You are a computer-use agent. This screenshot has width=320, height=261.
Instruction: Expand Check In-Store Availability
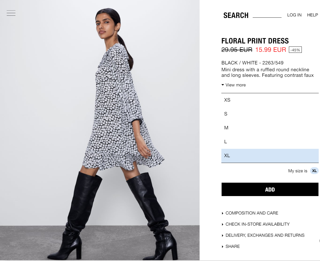click(258, 224)
